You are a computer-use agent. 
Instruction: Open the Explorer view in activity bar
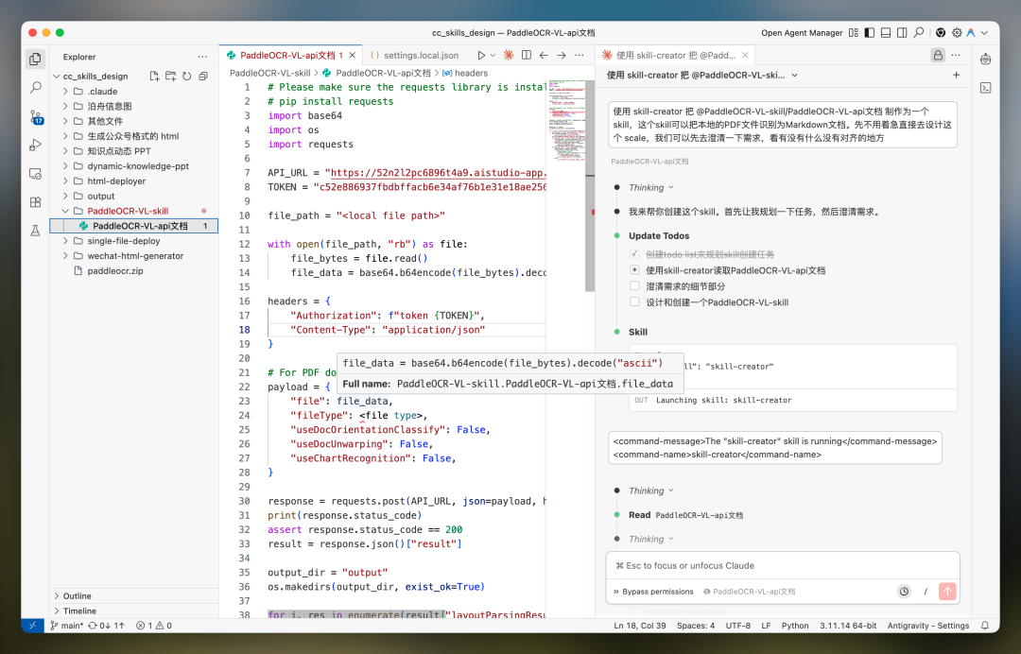pos(35,59)
